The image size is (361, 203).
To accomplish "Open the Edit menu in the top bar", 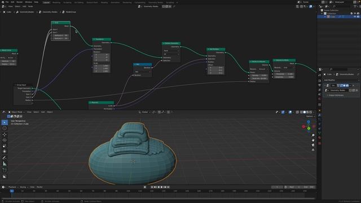I will tap(12, 2).
